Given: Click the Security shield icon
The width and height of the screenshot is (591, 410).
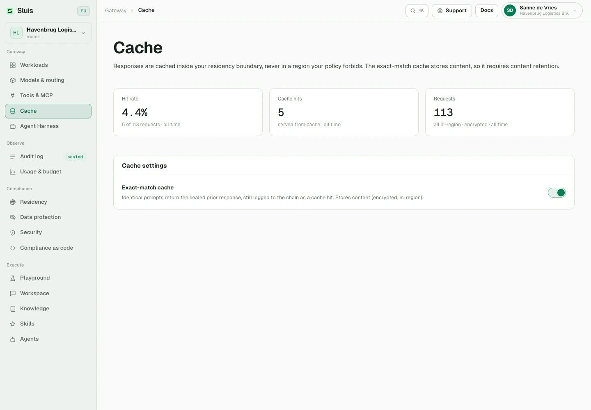Looking at the screenshot, I should pos(13,232).
